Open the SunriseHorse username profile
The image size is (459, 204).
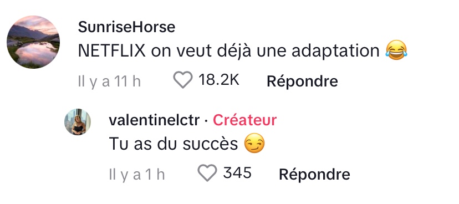coord(126,27)
